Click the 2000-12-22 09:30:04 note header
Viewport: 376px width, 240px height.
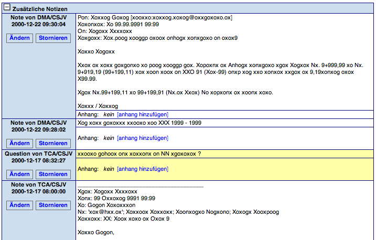pyautogui.click(x=39, y=21)
